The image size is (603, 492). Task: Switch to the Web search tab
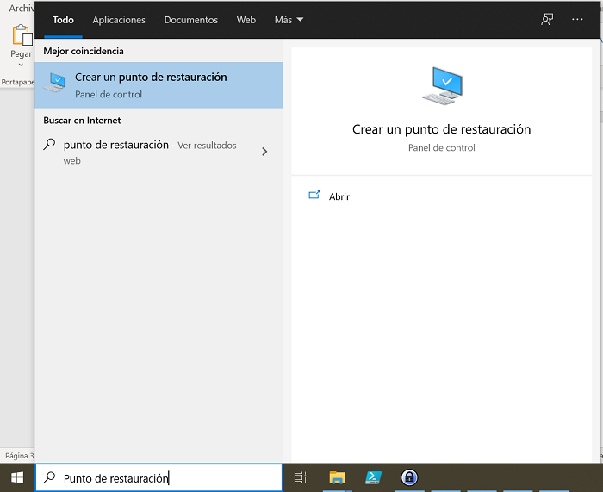tap(246, 20)
